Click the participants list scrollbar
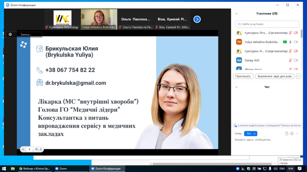This screenshot has height=172, width=307. pyautogui.click(x=302, y=34)
